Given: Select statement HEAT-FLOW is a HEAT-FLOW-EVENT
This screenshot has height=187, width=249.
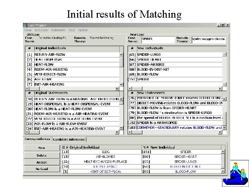Looking at the screenshot, I should pos(72,109).
